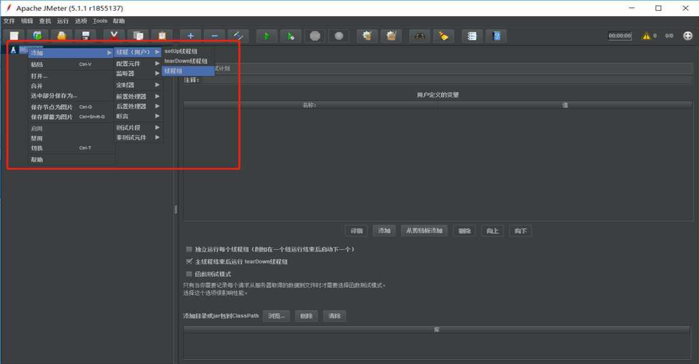The image size is (699, 364).
Task: Save the test plan using disk icon
Action: [86, 36]
